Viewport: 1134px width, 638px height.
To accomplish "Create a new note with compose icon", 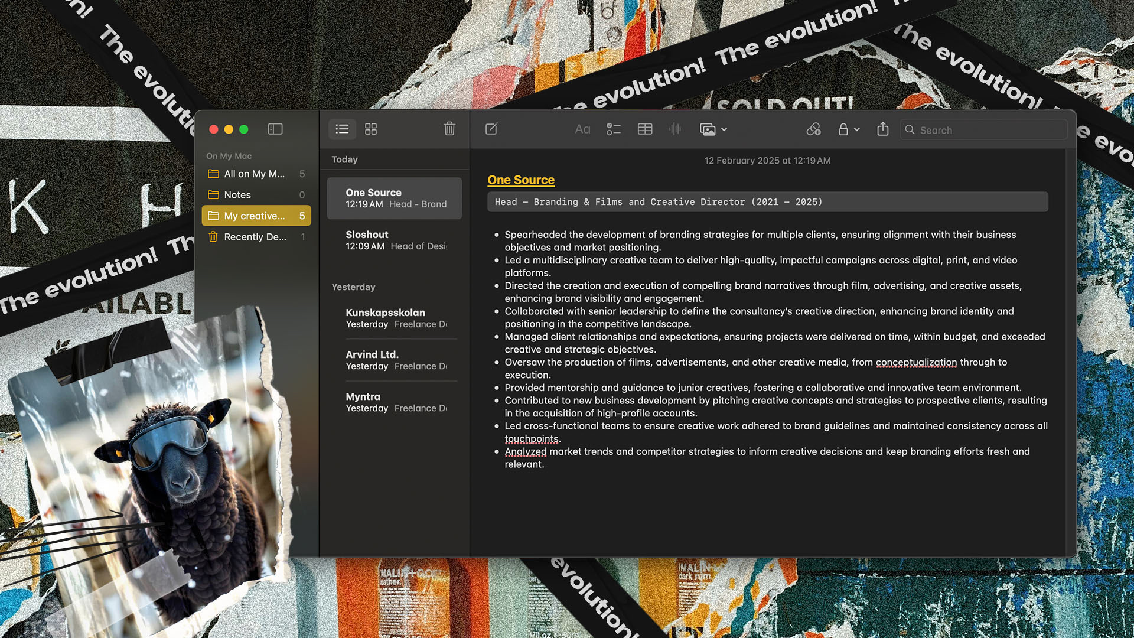I will pyautogui.click(x=491, y=129).
